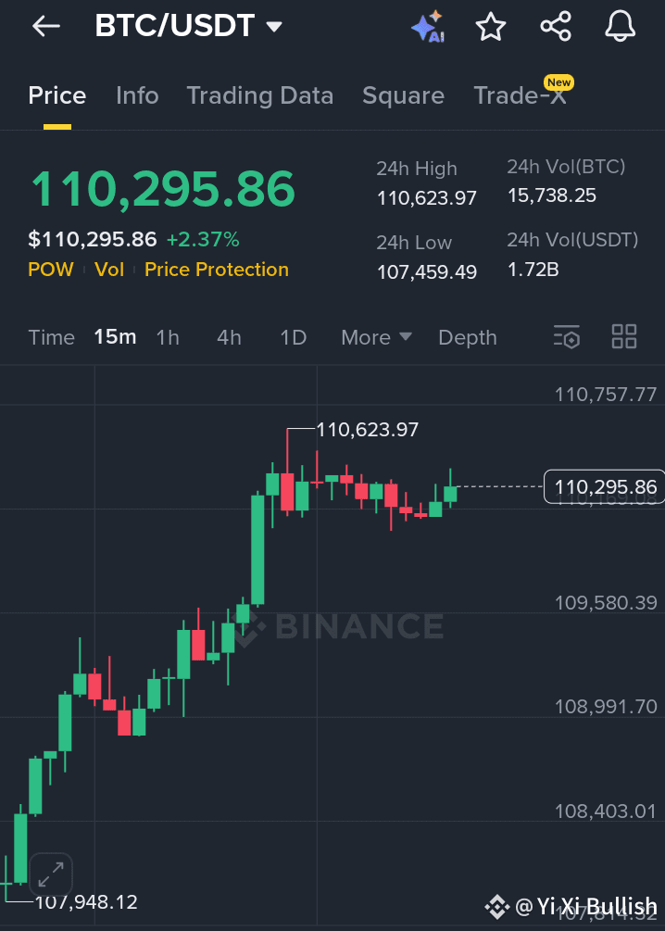This screenshot has width=665, height=931.
Task: Expand the More intervals dropdown
Action: coord(376,337)
